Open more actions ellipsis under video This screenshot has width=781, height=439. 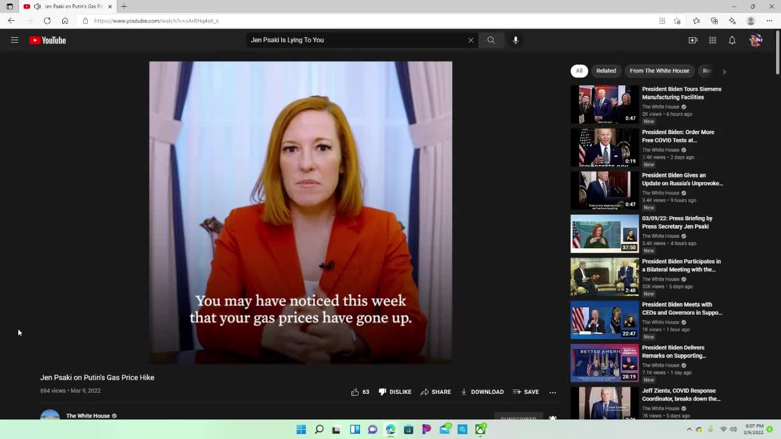pyautogui.click(x=553, y=392)
